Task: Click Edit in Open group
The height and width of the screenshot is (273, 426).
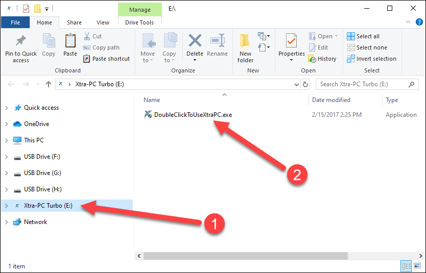Action: (x=318, y=47)
